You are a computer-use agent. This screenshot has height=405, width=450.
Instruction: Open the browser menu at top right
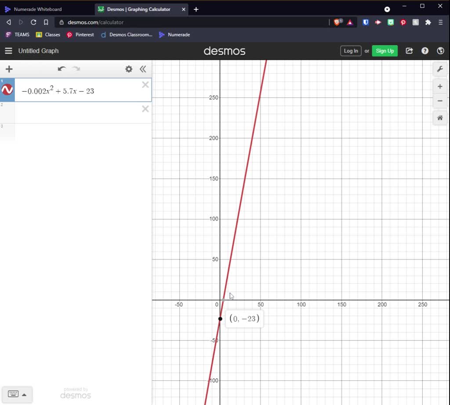[x=440, y=22]
